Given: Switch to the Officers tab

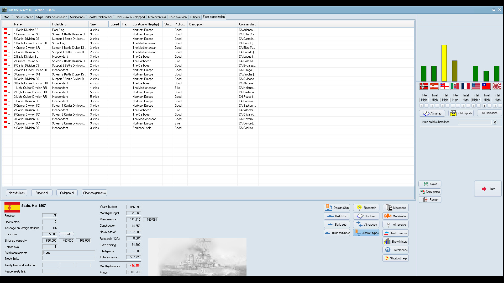Looking at the screenshot, I should [x=195, y=17].
